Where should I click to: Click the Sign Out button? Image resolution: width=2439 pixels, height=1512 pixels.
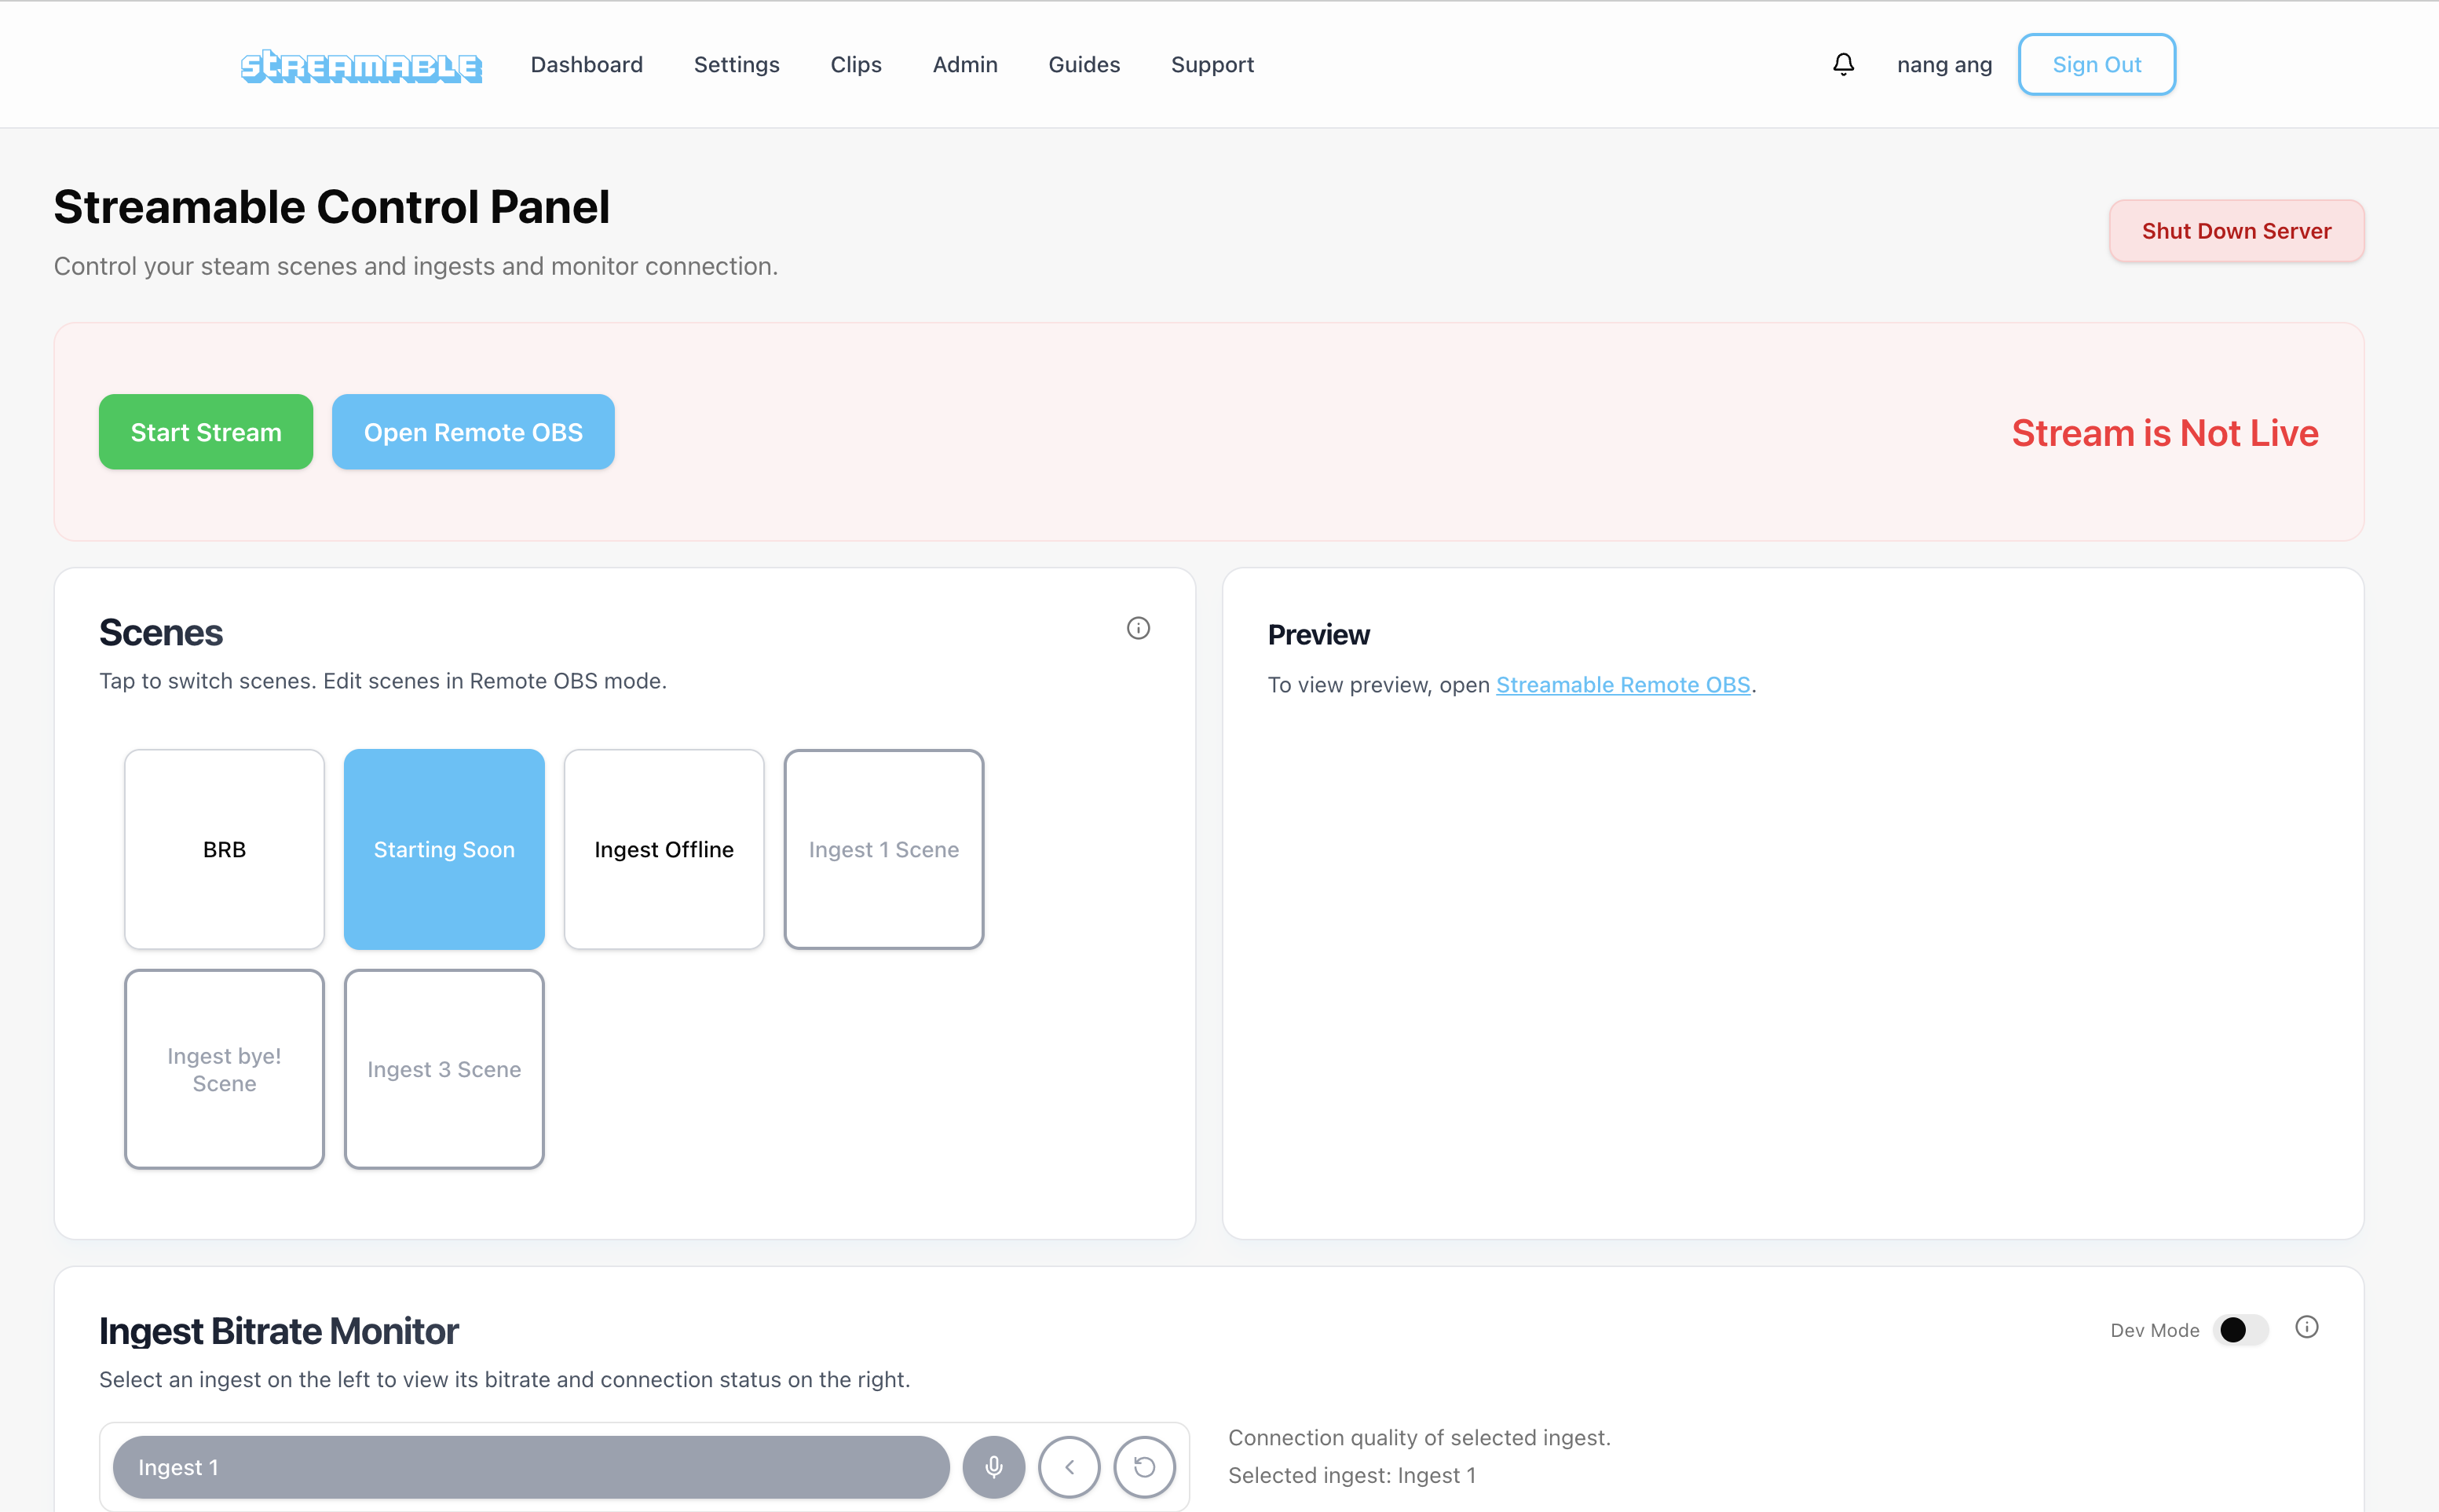point(2096,65)
